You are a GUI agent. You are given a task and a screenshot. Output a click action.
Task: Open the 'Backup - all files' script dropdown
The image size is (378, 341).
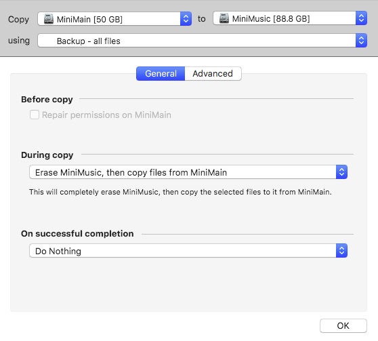coord(203,41)
